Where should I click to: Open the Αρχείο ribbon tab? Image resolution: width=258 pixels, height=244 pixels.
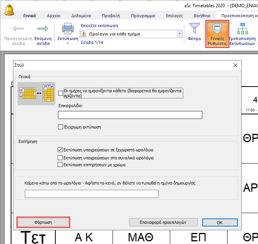tap(53, 16)
